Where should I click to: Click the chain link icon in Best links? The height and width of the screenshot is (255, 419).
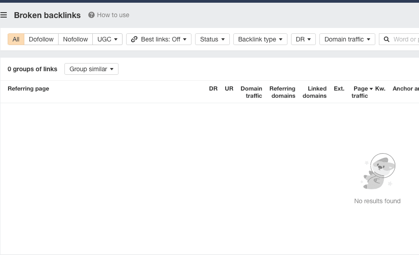pyautogui.click(x=134, y=39)
